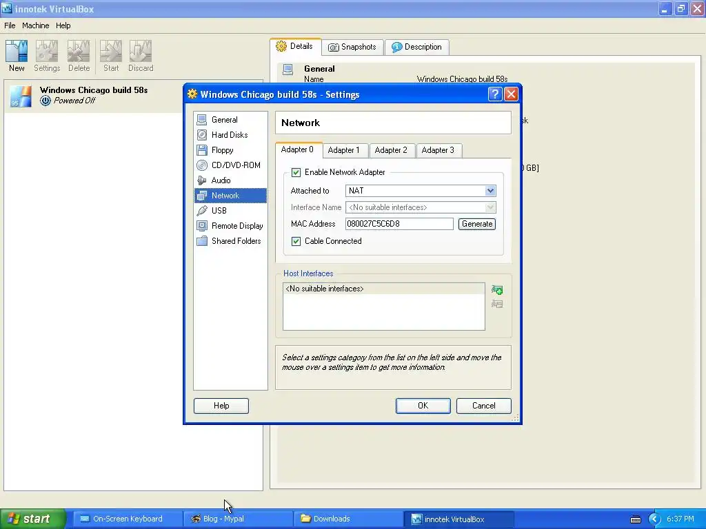Switch to Adapter 3 tab
Image resolution: width=706 pixels, height=529 pixels.
pos(438,150)
